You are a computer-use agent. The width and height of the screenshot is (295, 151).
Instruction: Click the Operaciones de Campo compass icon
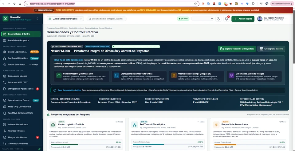click(5, 100)
